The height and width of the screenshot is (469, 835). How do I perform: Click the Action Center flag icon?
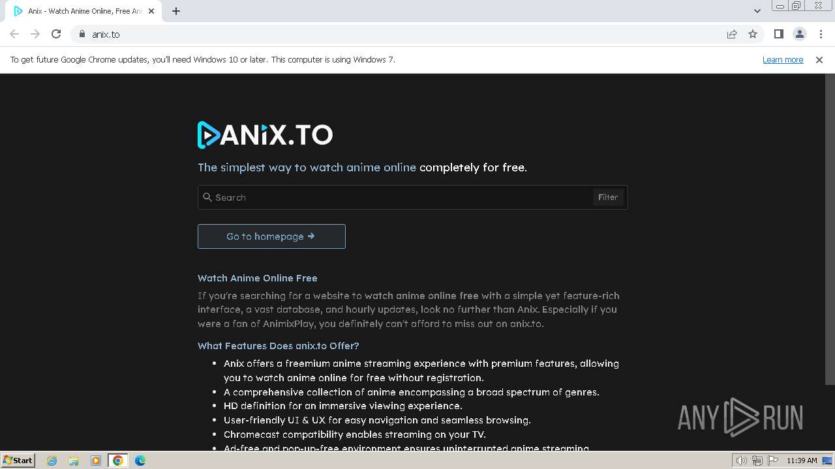tap(773, 461)
